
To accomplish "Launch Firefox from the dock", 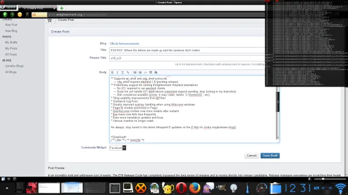I will click(195, 188).
